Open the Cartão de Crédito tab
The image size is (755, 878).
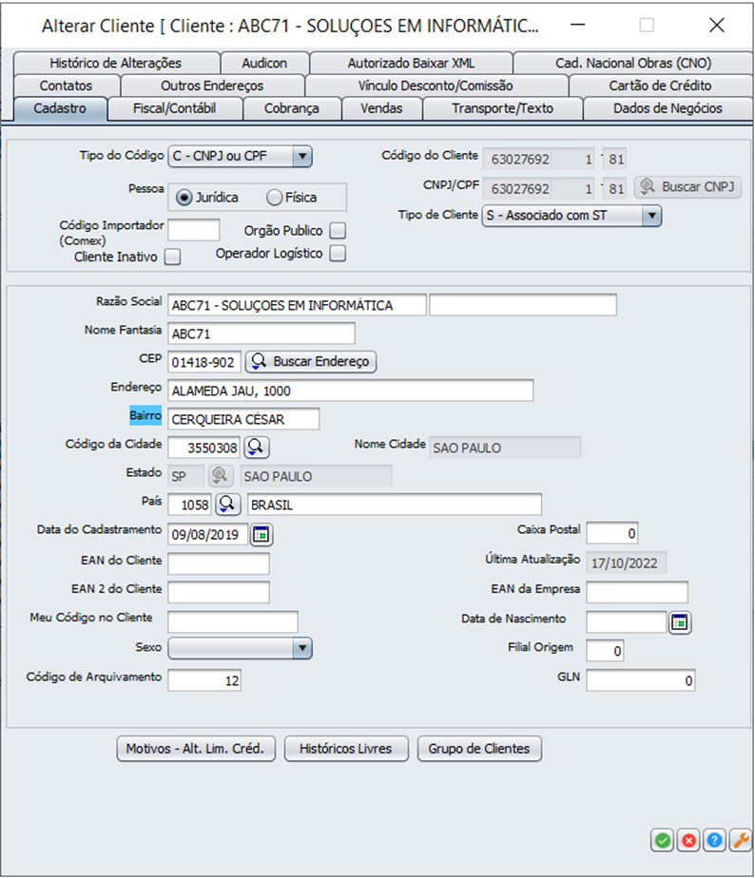point(660,86)
